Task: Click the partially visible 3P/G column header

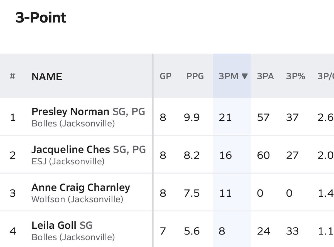Action: [x=325, y=76]
